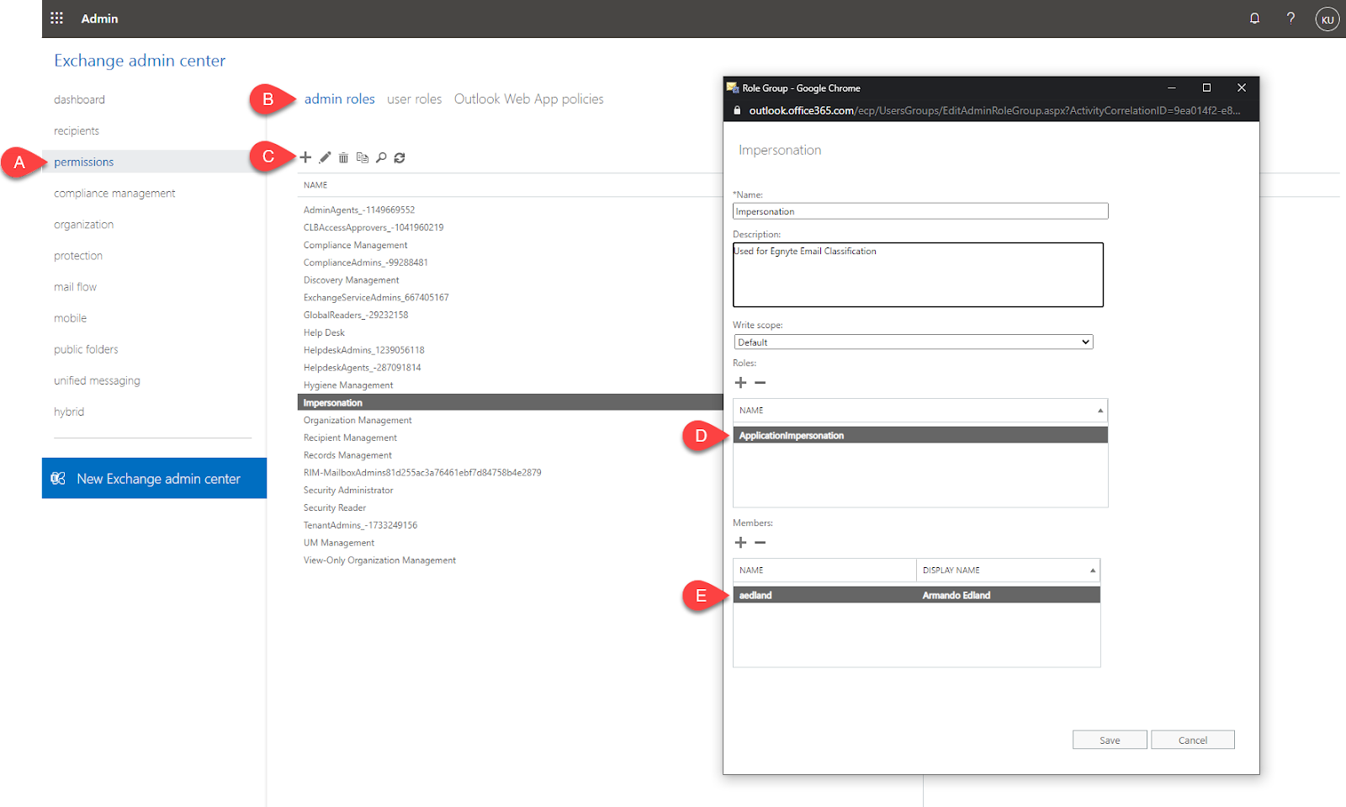The image size is (1346, 807).
Task: Refresh the admin roles list
Action: tap(400, 157)
